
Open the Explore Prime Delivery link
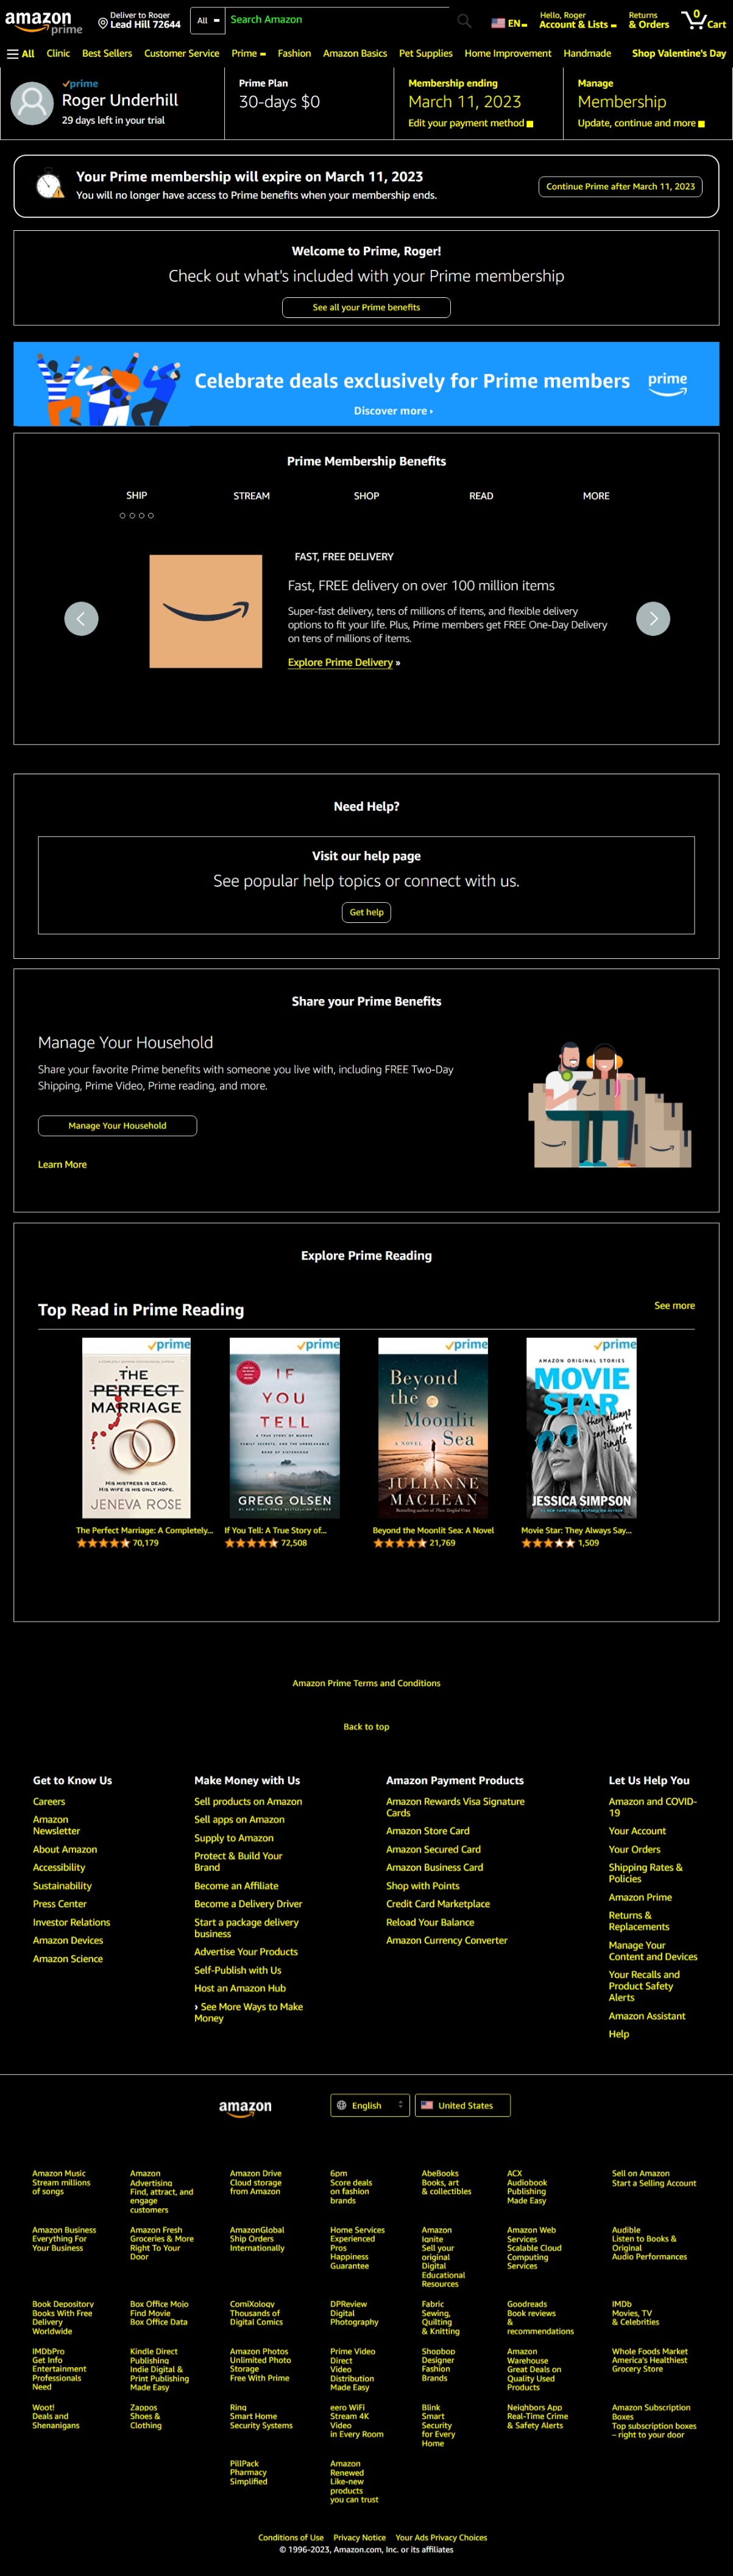tap(340, 662)
